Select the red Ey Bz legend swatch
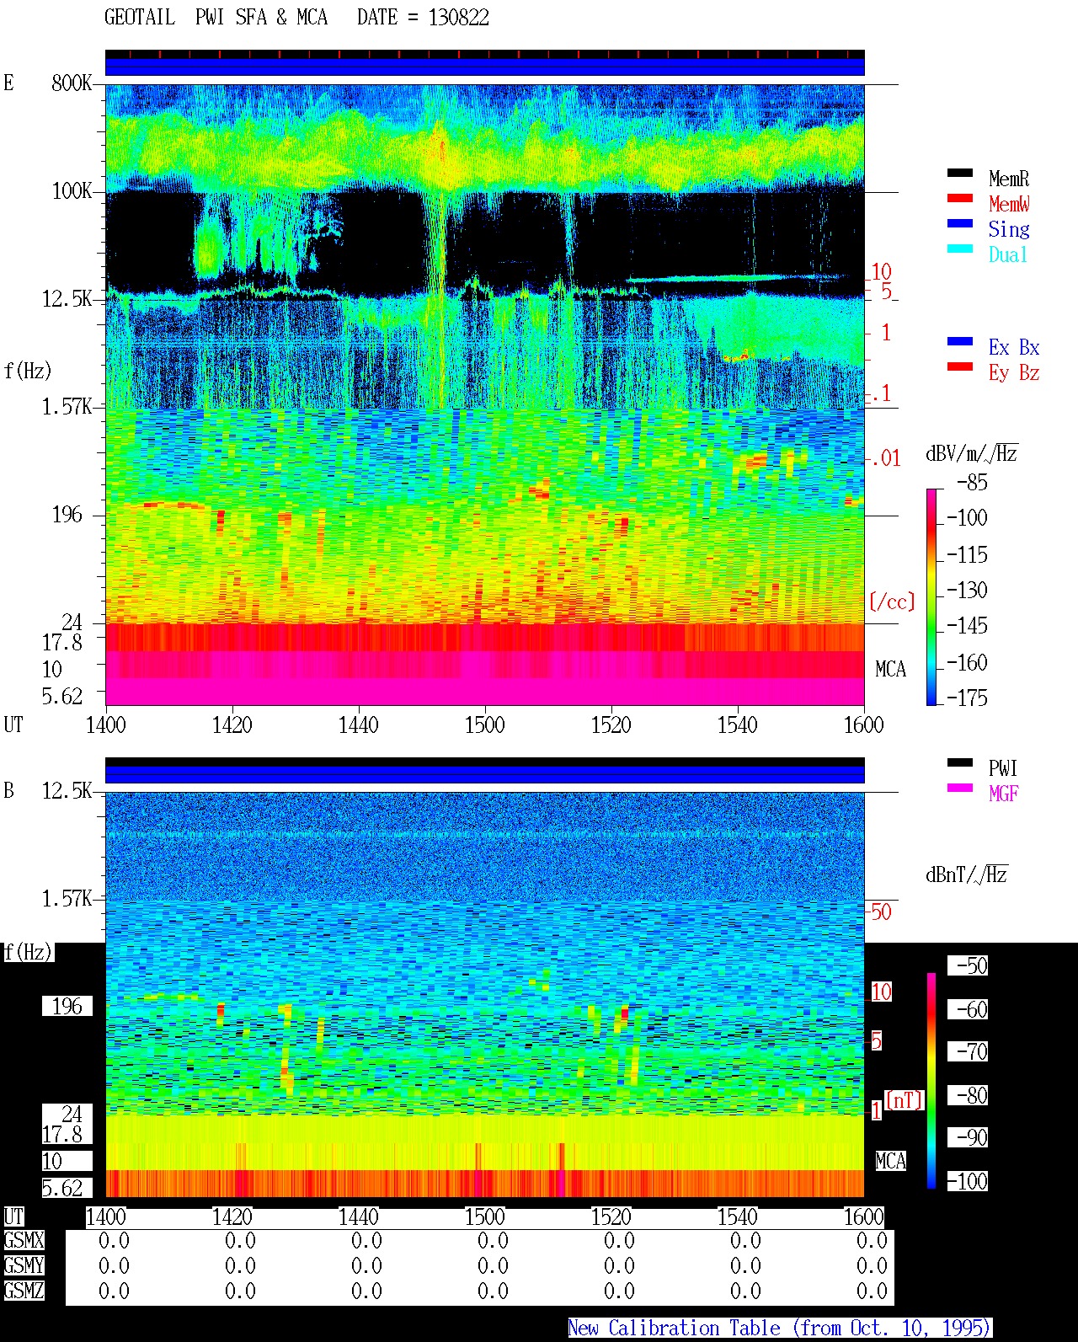The height and width of the screenshot is (1342, 1078). [960, 367]
